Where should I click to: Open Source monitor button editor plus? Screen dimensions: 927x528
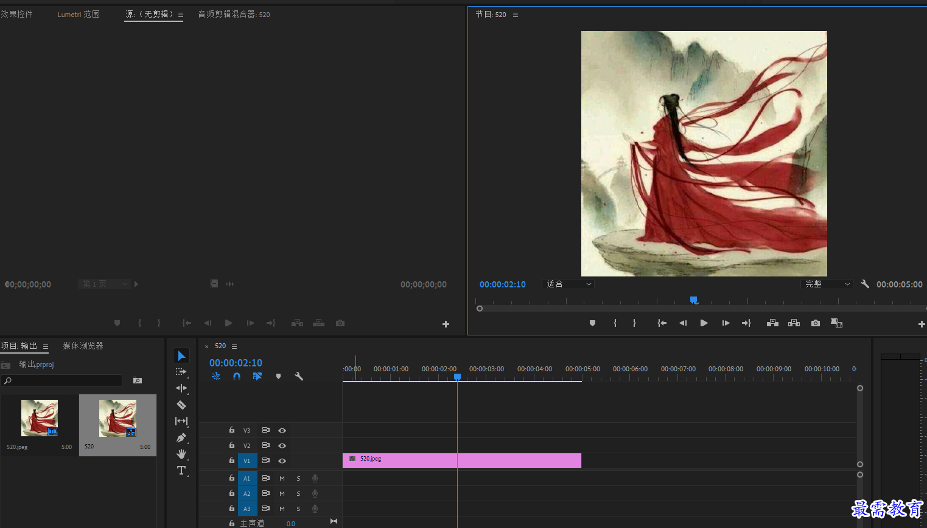446,324
